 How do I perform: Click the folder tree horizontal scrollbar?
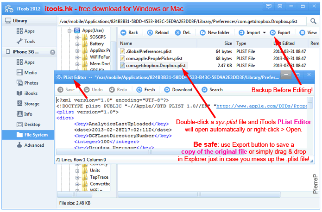(x=75, y=194)
